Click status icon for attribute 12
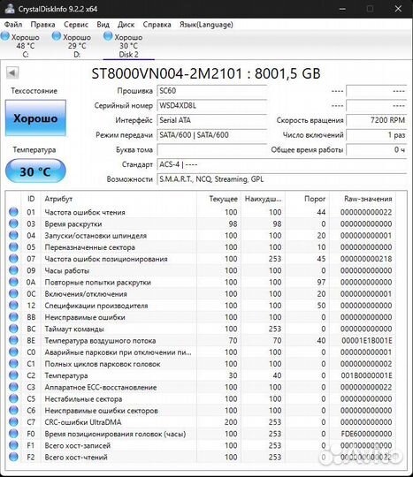413x477 pixels. point(13,305)
